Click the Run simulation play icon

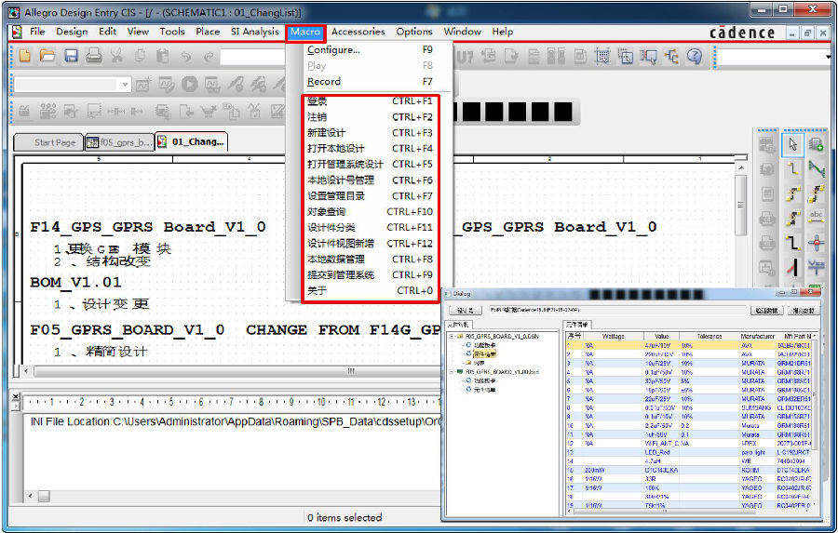[189, 84]
